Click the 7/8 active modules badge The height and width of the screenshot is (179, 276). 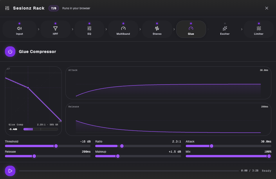pyautogui.click(x=54, y=8)
